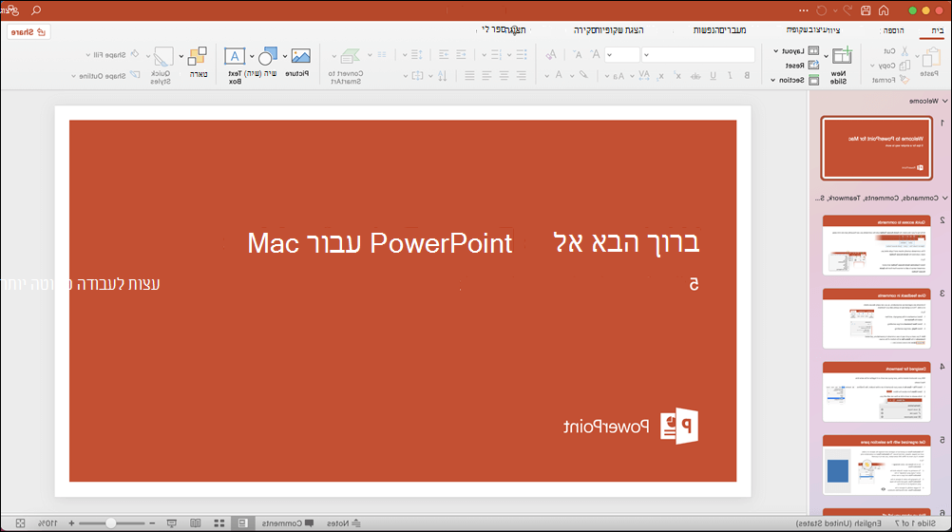The image size is (952, 532).
Task: Click English (United States) language status
Action: [839, 522]
